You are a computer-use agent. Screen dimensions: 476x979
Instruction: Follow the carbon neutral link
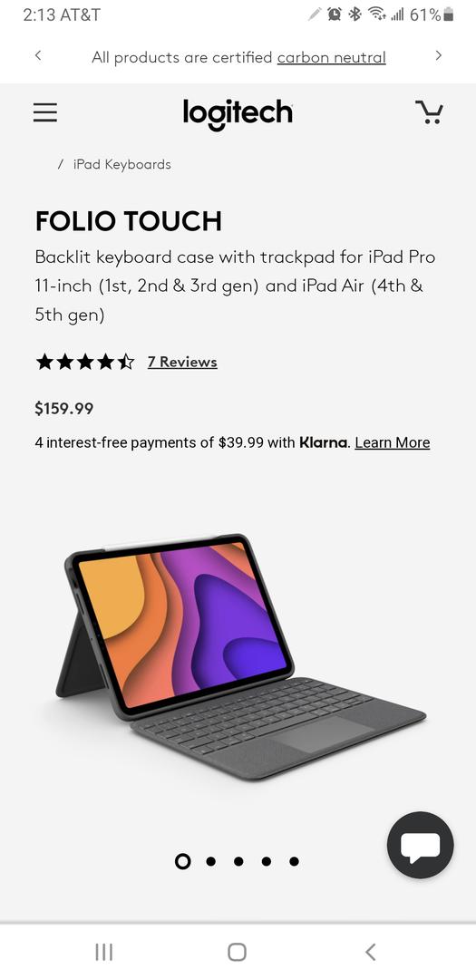coord(332,57)
